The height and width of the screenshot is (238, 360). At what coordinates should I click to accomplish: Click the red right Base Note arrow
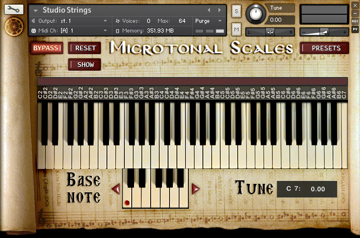(x=195, y=188)
